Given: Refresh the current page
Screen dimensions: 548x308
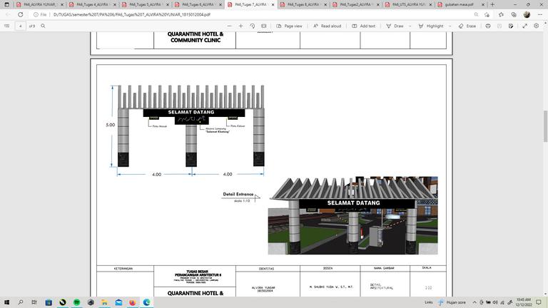Looking at the screenshot, I should [20, 15].
